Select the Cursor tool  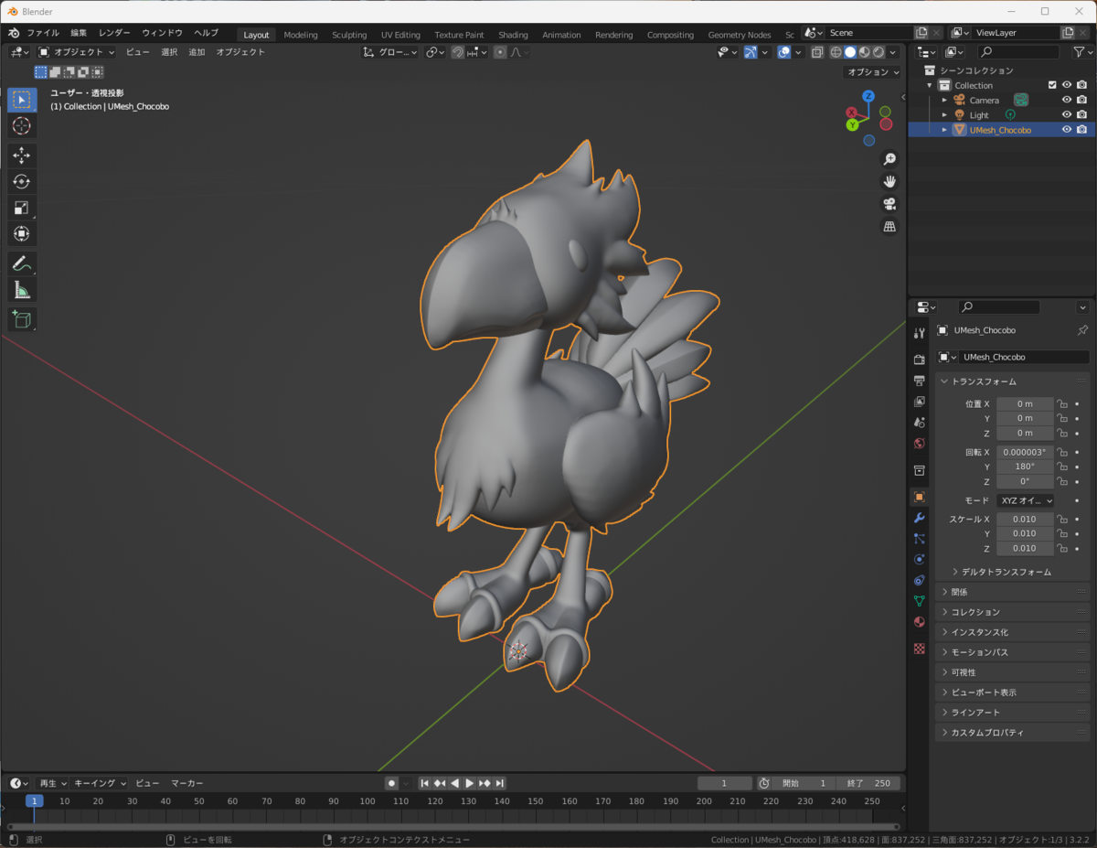tap(22, 126)
